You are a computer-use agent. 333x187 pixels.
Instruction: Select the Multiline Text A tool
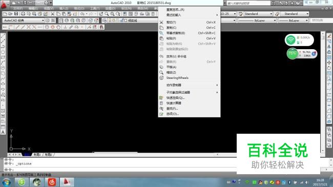pos(3,132)
